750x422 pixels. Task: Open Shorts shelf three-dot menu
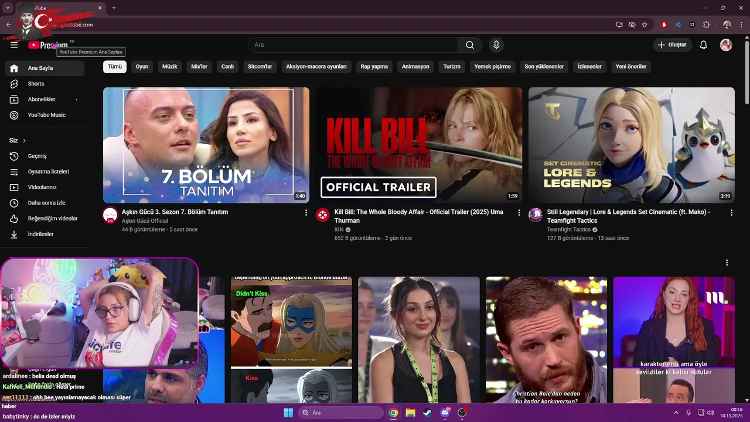pos(727,263)
